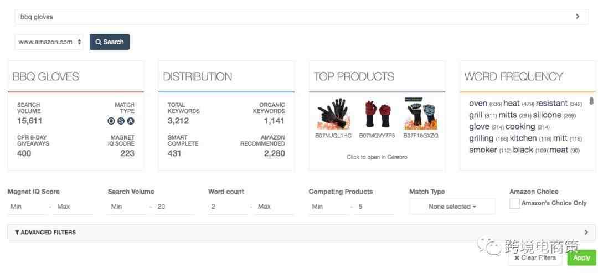598x273 pixels.
Task: Click the word 'black' in Word Frequency
Action: point(523,150)
